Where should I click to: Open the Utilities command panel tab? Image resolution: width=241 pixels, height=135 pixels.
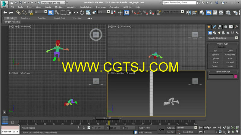(236, 27)
